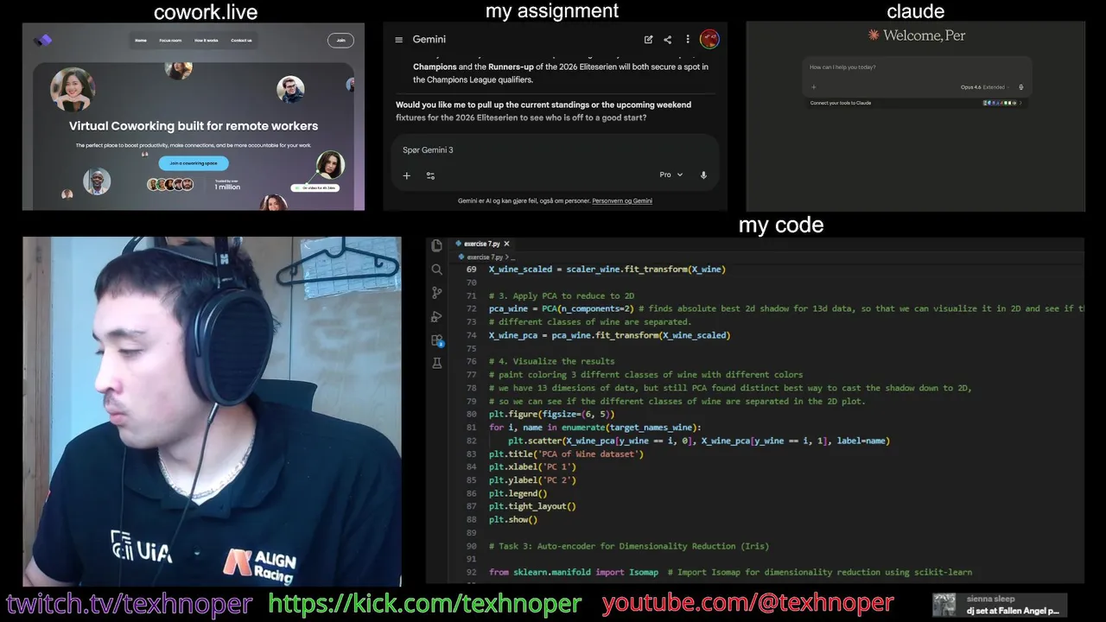The image size is (1106, 622).
Task: Open the Gemini hamburger menu
Action: 398,40
